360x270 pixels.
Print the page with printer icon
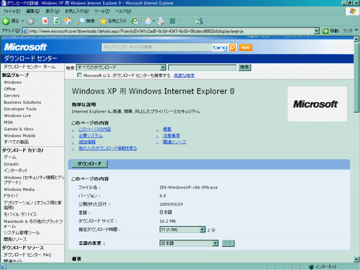click(161, 21)
